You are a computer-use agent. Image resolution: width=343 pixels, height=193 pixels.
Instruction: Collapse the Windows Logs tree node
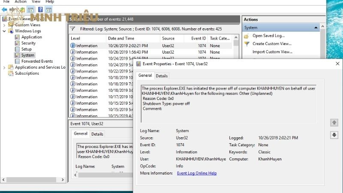coord(4,31)
